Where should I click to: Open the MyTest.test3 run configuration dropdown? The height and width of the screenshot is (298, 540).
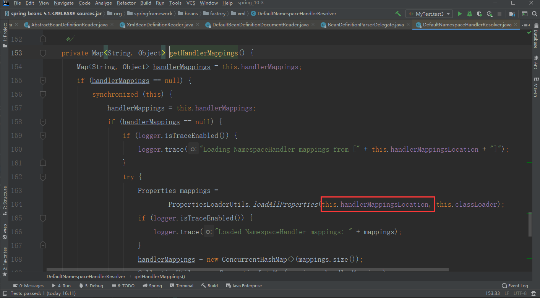tap(429, 14)
